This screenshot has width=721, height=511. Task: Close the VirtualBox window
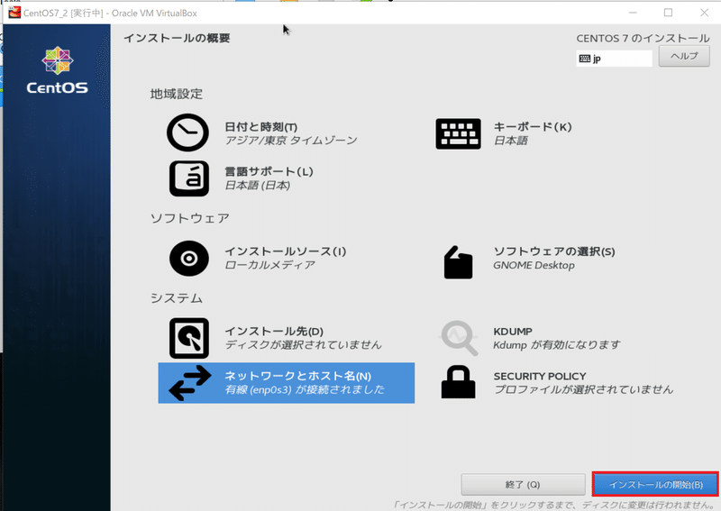pos(704,13)
